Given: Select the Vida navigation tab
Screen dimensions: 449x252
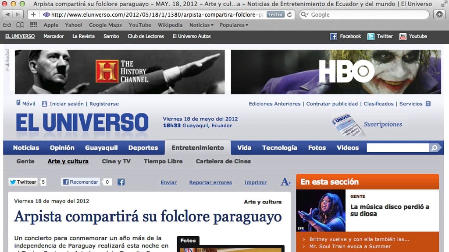Looking at the screenshot, I should click(244, 148).
